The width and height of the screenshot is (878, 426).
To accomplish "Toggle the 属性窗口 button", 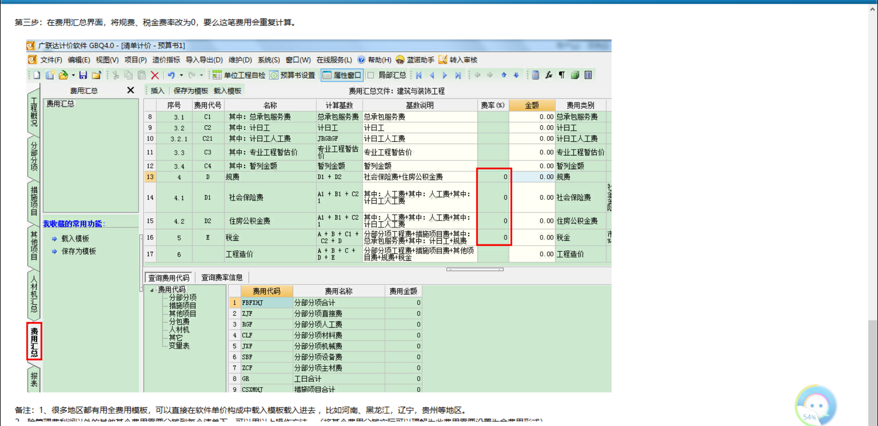I will point(342,75).
